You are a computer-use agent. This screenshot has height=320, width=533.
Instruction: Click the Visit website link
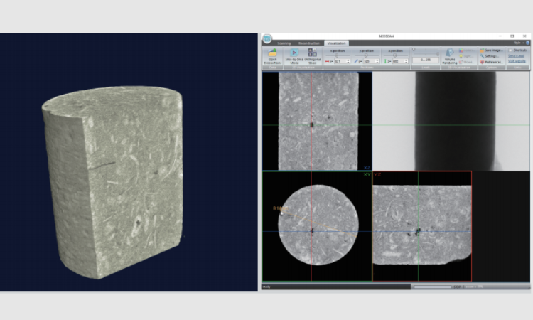coord(517,62)
